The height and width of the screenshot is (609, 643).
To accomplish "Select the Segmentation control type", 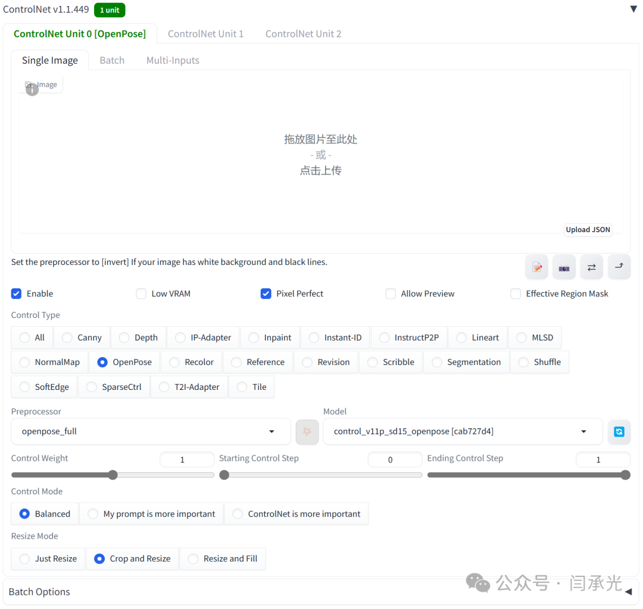I will [x=467, y=362].
